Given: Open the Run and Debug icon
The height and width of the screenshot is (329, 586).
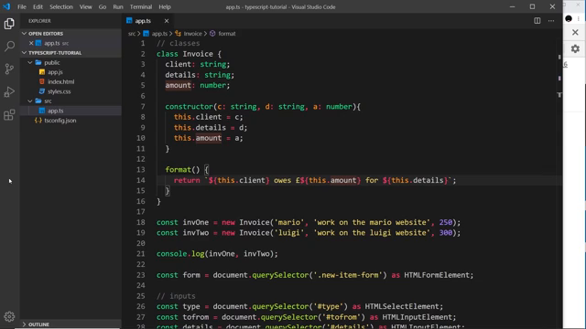Looking at the screenshot, I should [9, 91].
